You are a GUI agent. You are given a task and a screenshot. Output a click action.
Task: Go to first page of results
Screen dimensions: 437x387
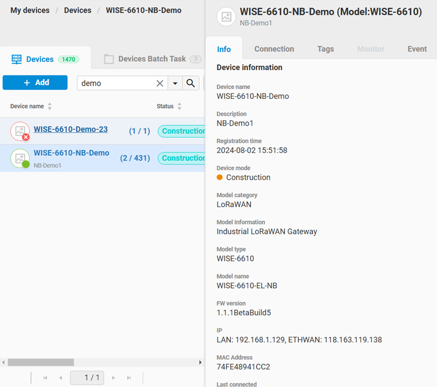tap(45, 378)
